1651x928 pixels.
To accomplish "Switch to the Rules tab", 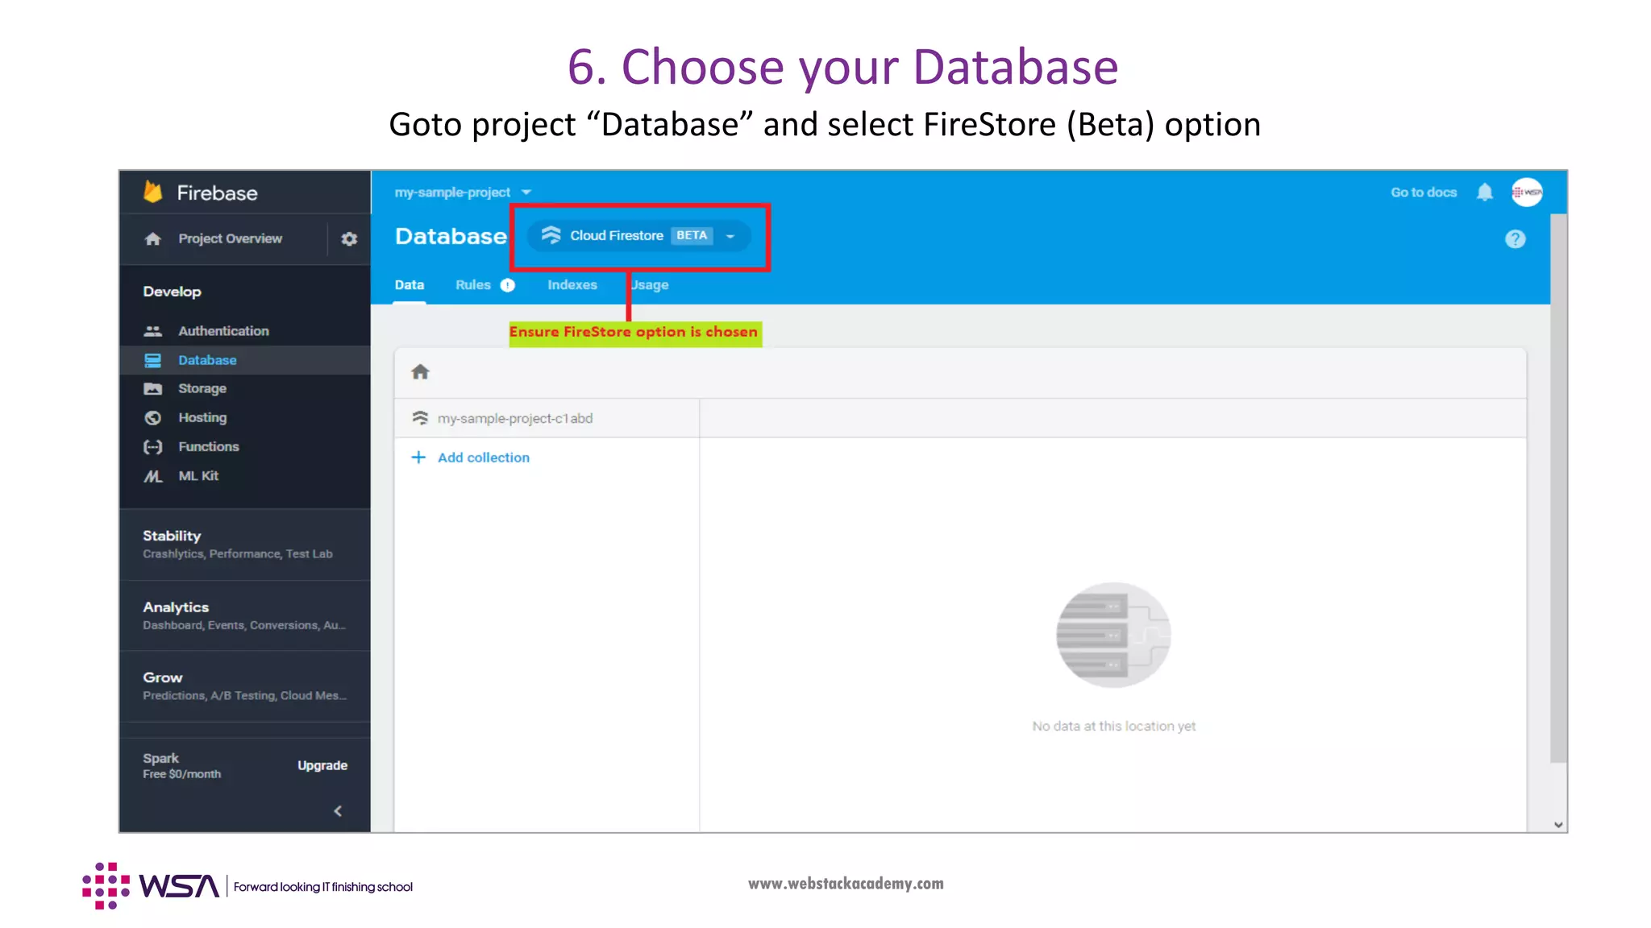I will [x=472, y=285].
